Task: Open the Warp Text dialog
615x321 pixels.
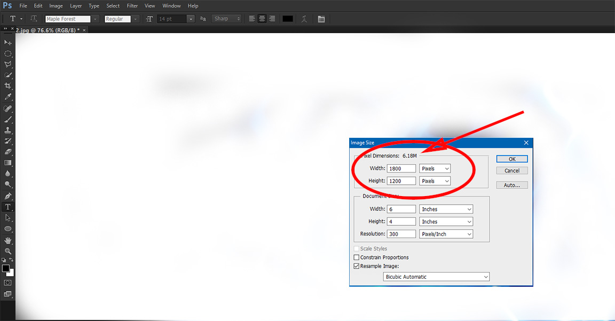Action: click(304, 18)
